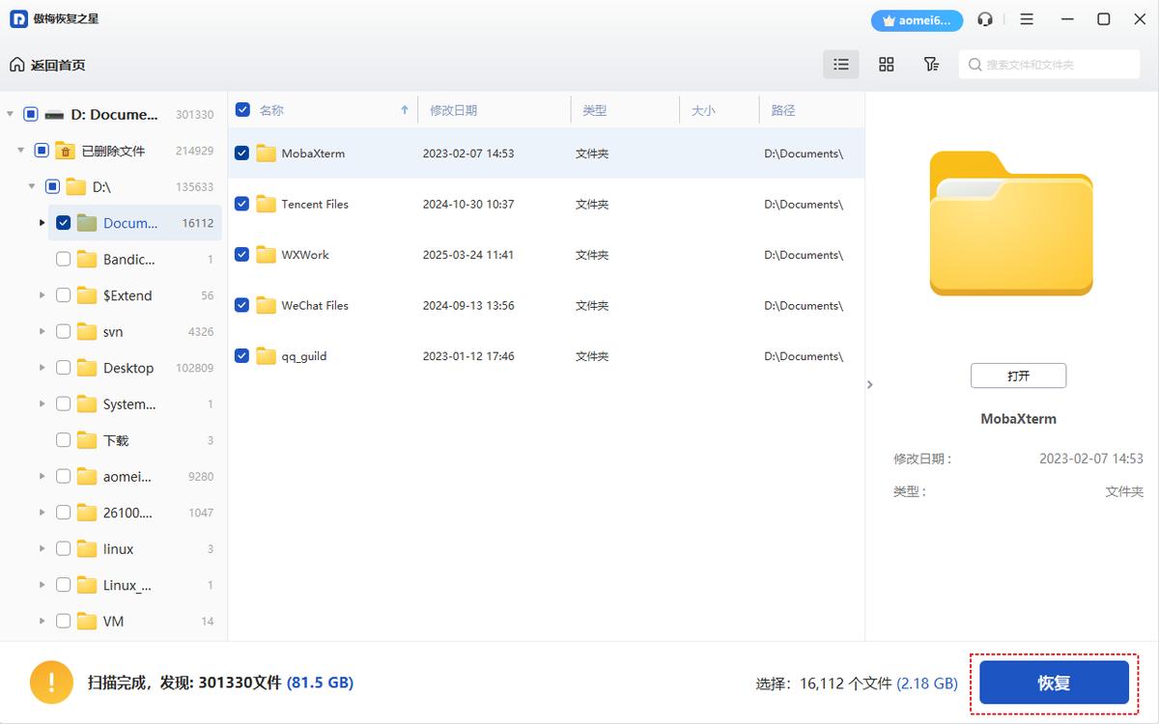Click the blue 恢复 recover button
1159x724 pixels.
tap(1054, 683)
